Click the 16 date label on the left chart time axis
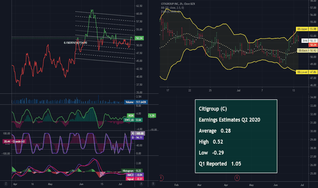This screenshot has height=188, width=318. [32, 184]
